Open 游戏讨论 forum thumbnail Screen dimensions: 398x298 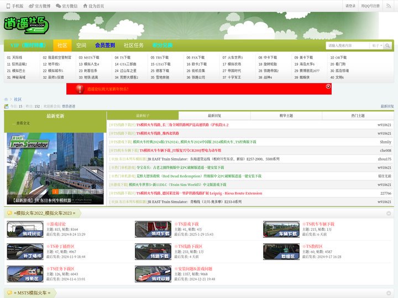click(25, 230)
